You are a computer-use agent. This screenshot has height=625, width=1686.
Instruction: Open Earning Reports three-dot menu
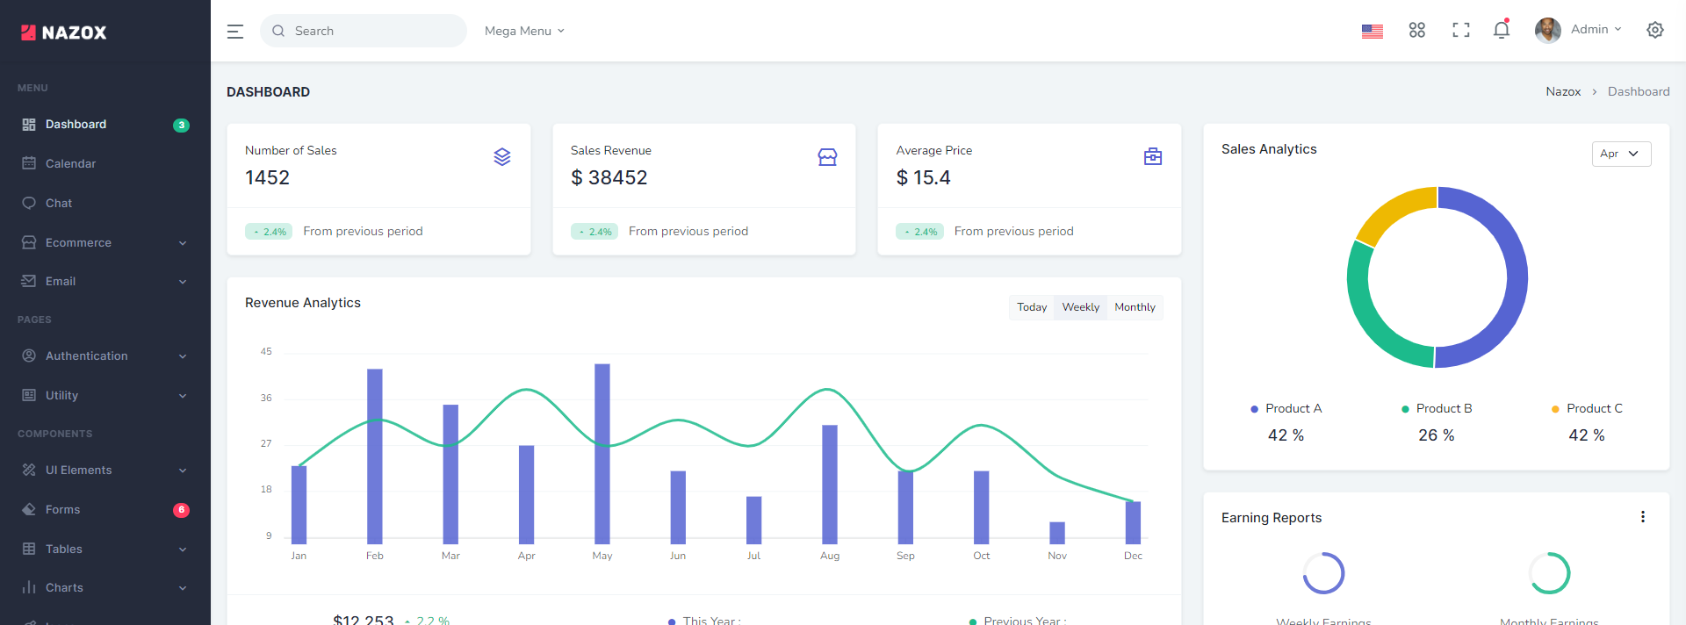1642,517
